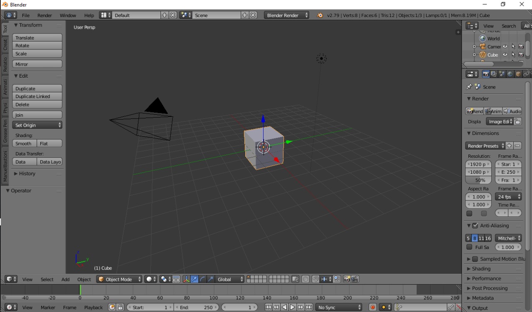Open the Object Mode dropdown
The height and width of the screenshot is (312, 532).
119,279
